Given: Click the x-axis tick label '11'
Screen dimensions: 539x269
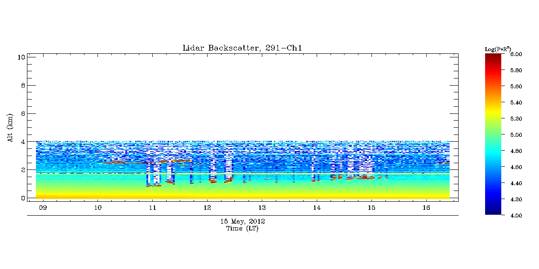Looking at the screenshot, I should click(x=153, y=208).
